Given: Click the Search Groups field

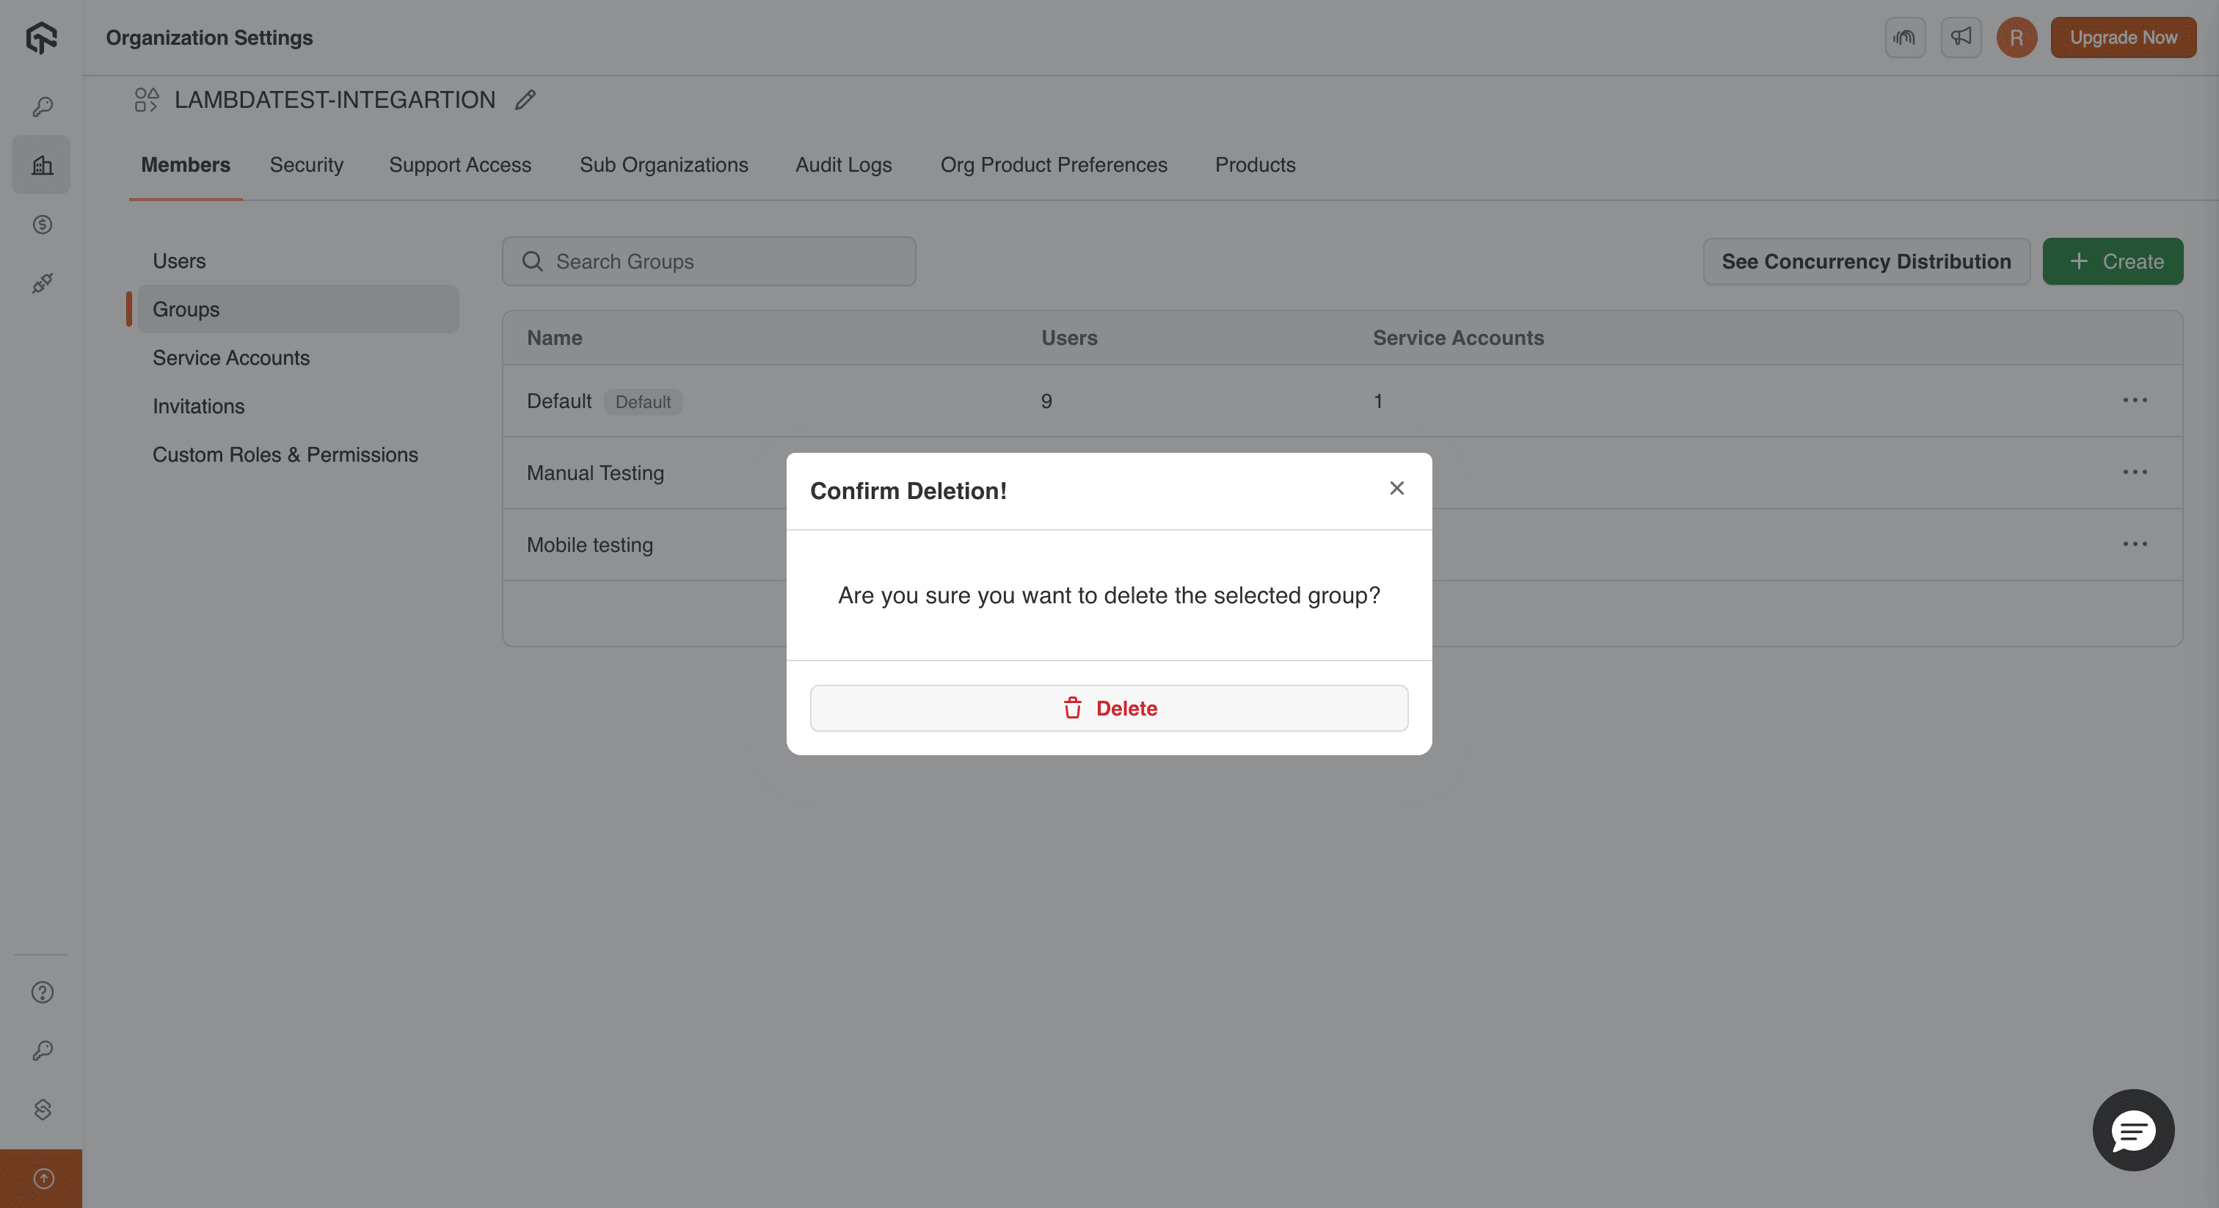Looking at the screenshot, I should tap(708, 261).
